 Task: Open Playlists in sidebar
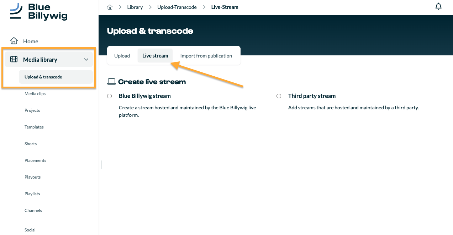pos(32,194)
